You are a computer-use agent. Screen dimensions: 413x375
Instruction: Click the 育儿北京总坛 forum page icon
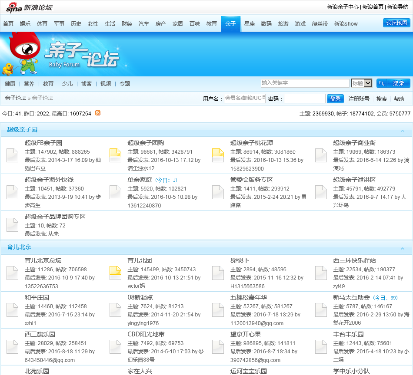point(12,273)
